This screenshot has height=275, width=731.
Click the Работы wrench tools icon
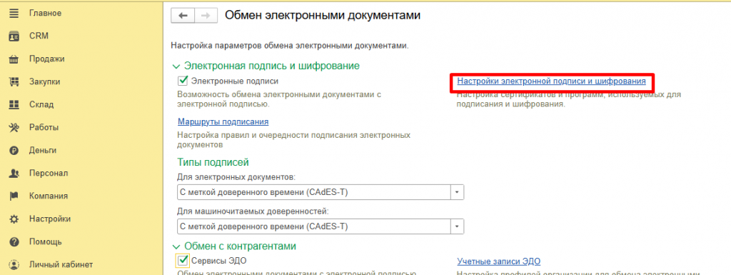(x=14, y=128)
